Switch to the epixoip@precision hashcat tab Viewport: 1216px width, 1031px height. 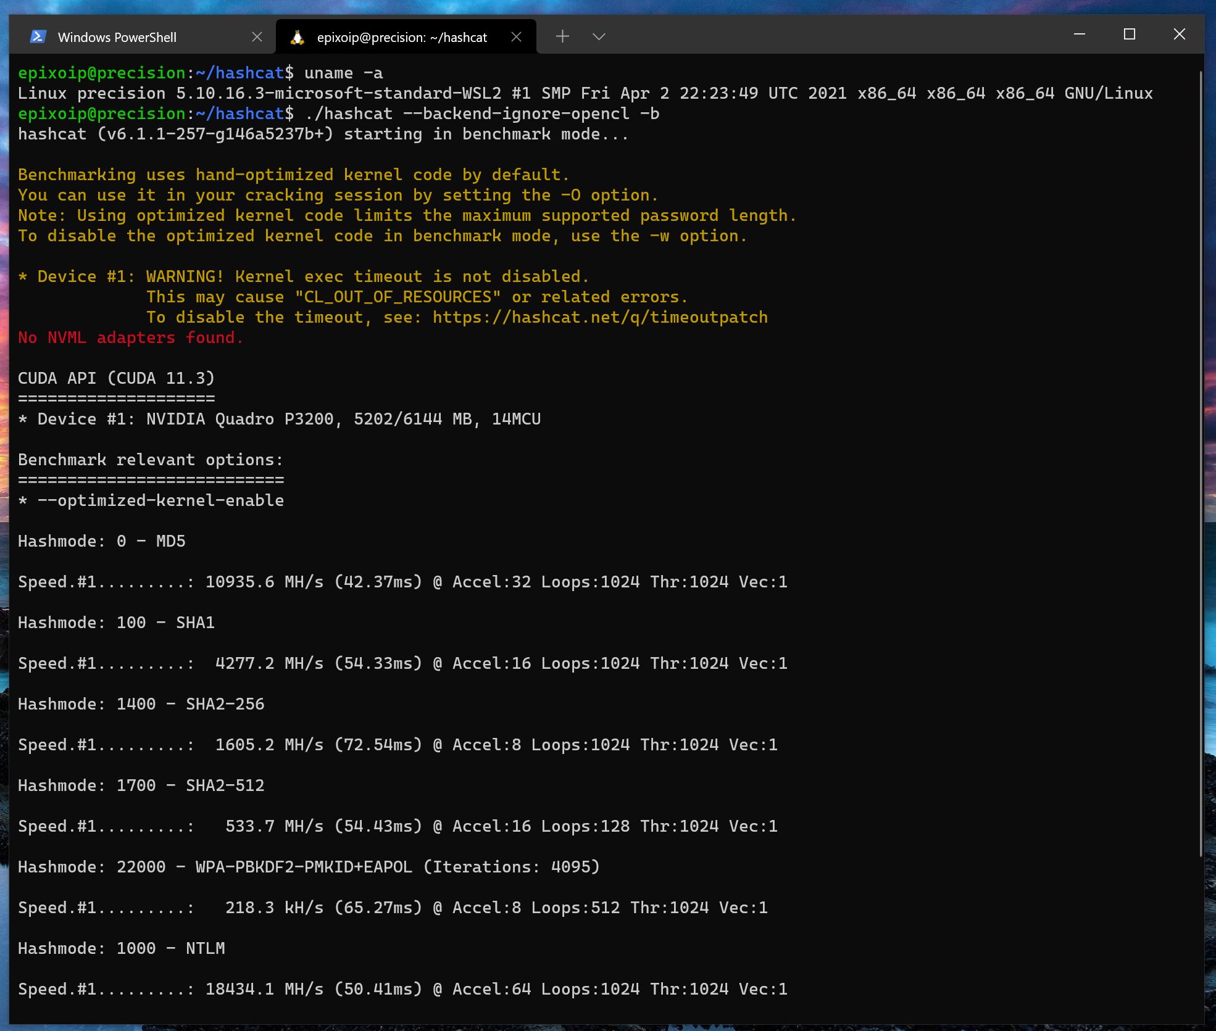[x=401, y=36]
